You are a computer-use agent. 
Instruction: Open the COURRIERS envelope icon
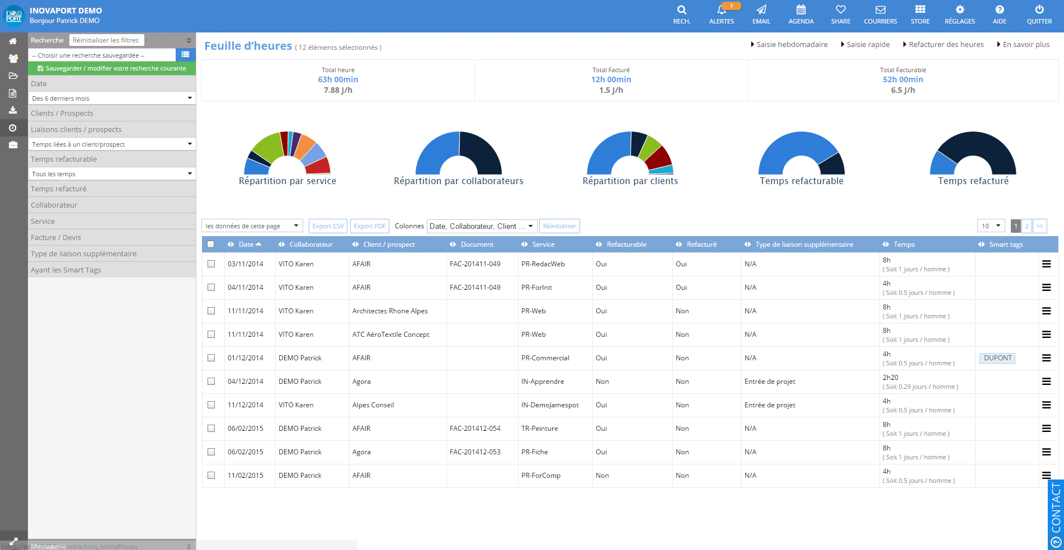[x=881, y=10]
